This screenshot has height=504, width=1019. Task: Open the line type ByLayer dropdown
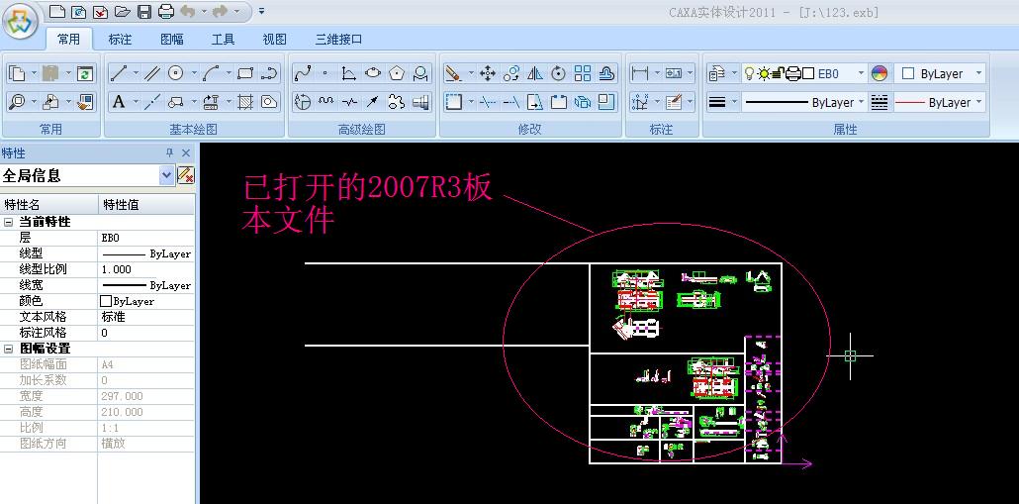(861, 102)
